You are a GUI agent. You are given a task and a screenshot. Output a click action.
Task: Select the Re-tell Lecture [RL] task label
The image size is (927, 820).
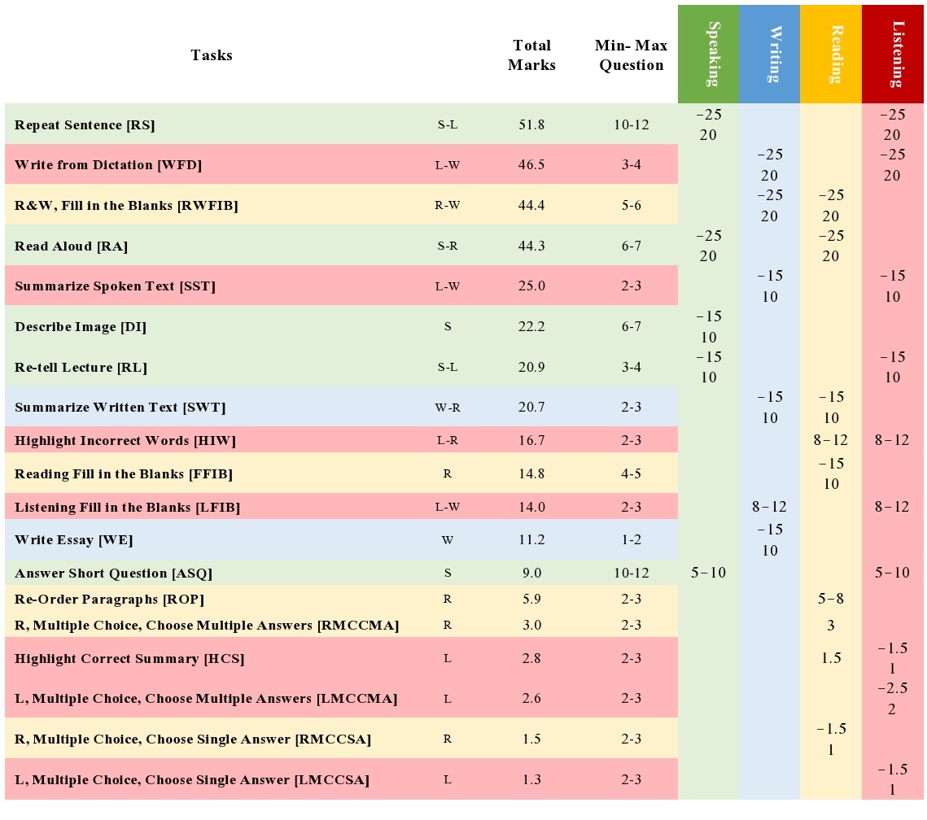pos(81,368)
